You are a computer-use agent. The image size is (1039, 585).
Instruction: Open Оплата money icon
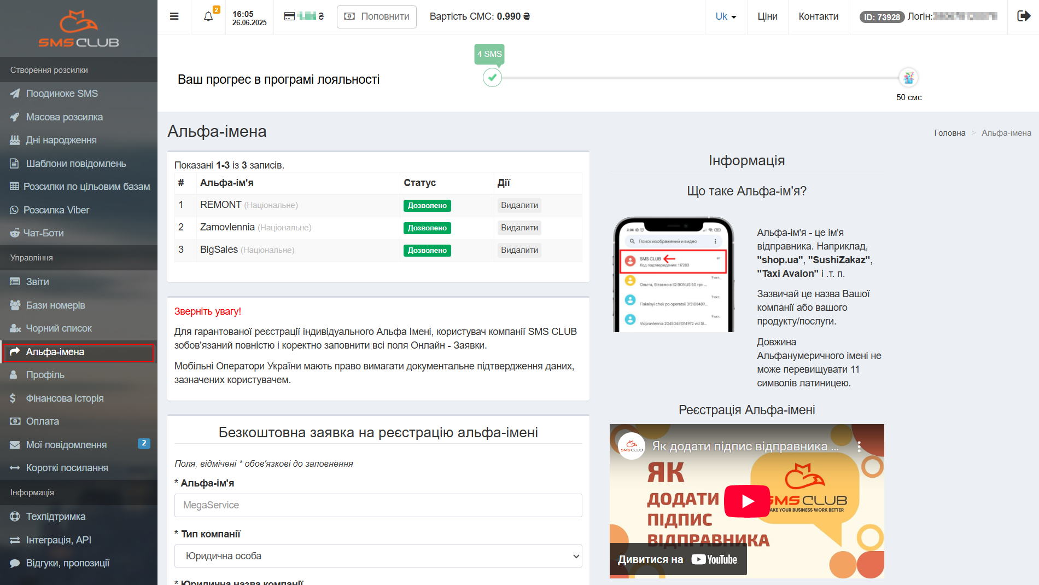tap(15, 421)
